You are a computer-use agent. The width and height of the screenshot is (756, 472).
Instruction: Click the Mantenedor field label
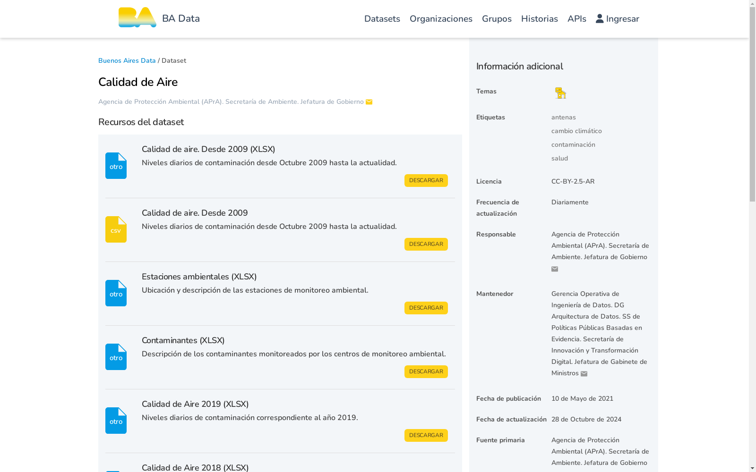[x=495, y=294]
